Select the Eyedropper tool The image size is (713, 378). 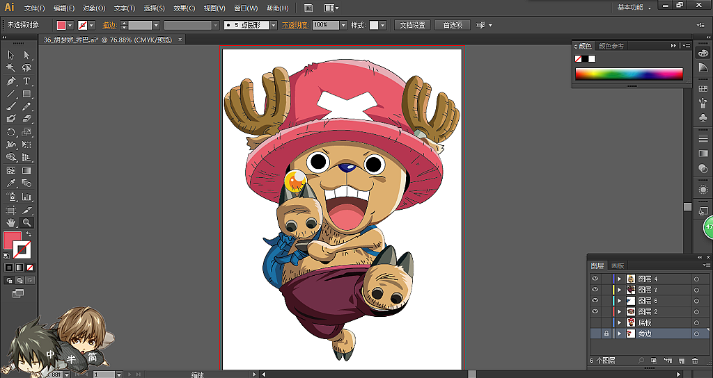click(x=11, y=183)
